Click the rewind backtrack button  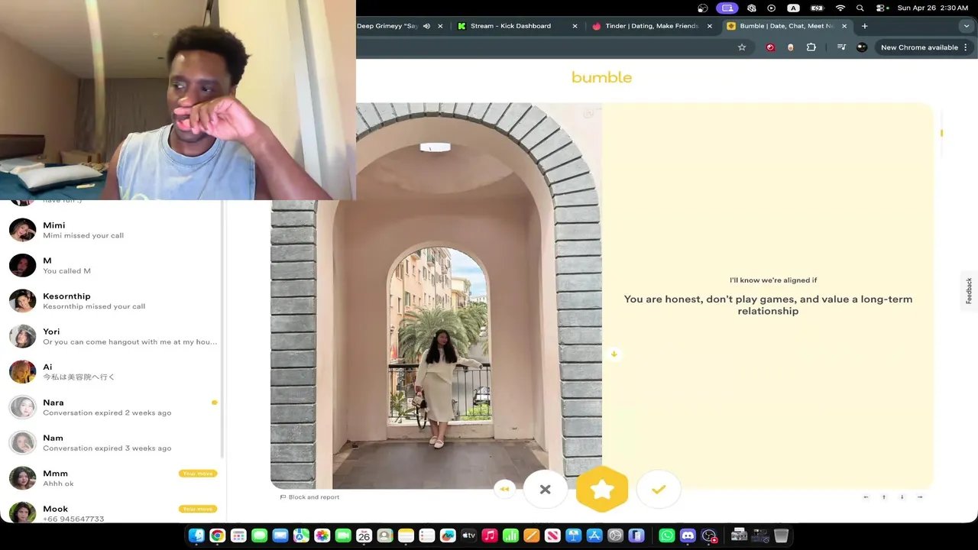tap(504, 489)
